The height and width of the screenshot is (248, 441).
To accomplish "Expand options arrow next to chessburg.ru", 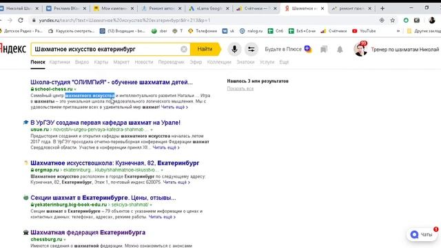I will 65,240.
